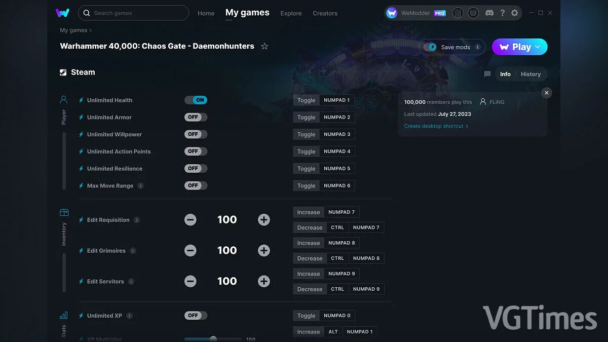Enable Unlimited Willpower toggle
Viewport: 608px width, 342px height.
point(196,134)
